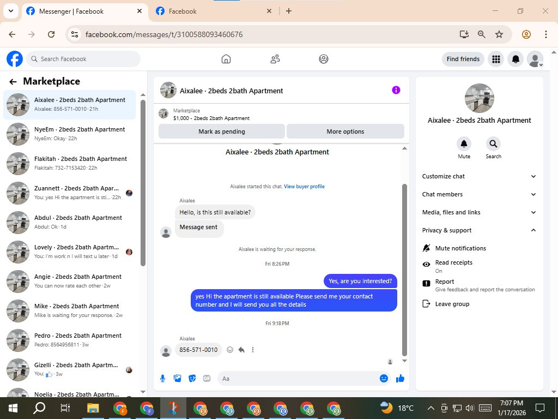Open the Friends icon in top navigation
The image size is (558, 419).
point(275,59)
